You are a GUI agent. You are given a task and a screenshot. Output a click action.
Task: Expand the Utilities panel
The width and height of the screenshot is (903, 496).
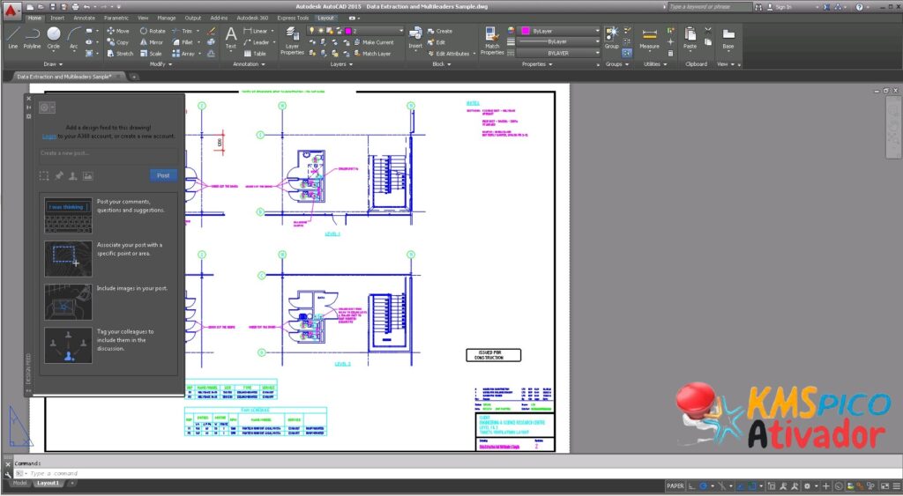655,64
